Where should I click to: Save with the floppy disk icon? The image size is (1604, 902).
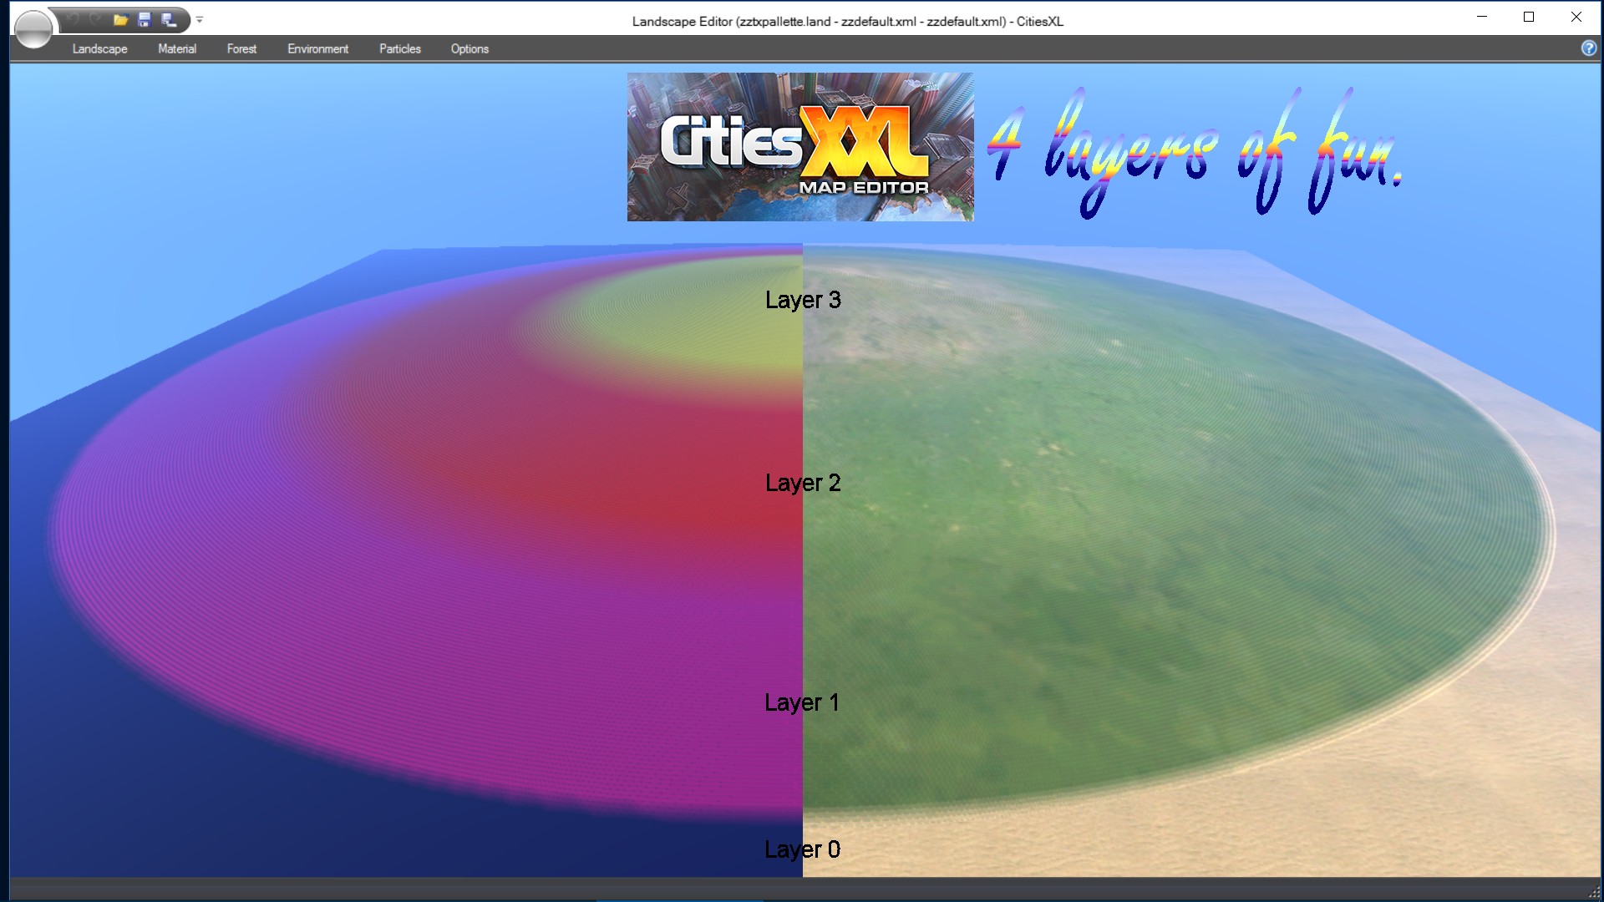[145, 19]
